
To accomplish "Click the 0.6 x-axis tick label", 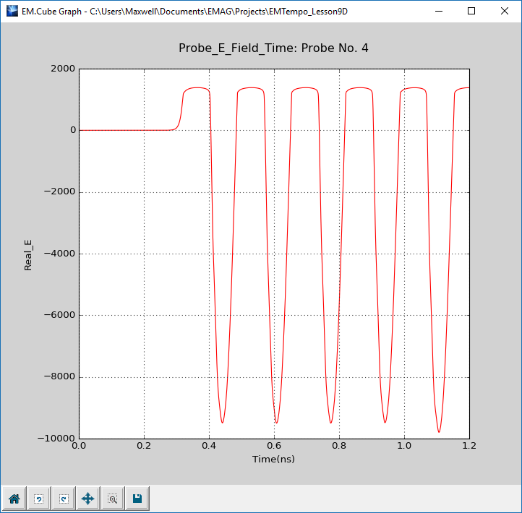I will [274, 447].
